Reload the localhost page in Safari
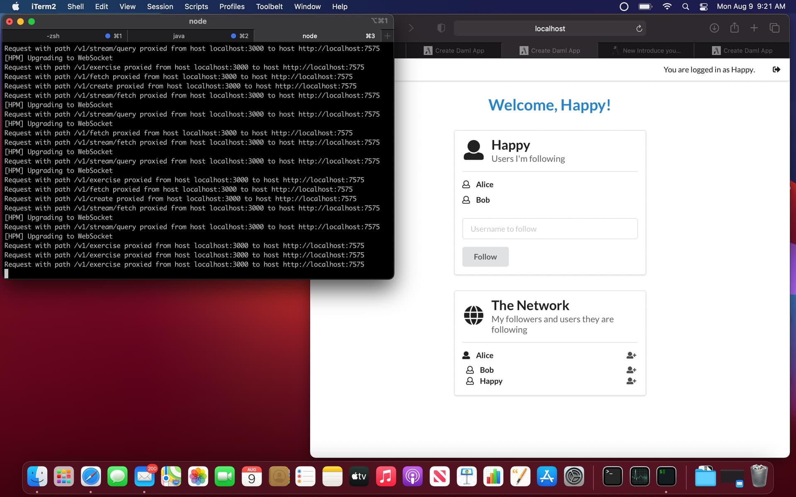 [639, 29]
